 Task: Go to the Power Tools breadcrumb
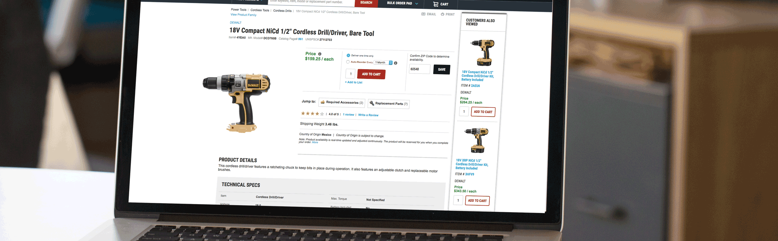coord(238,10)
